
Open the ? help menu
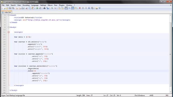pos(74,5)
